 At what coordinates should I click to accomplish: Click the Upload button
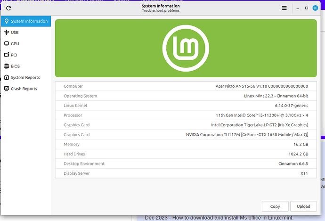point(303,206)
